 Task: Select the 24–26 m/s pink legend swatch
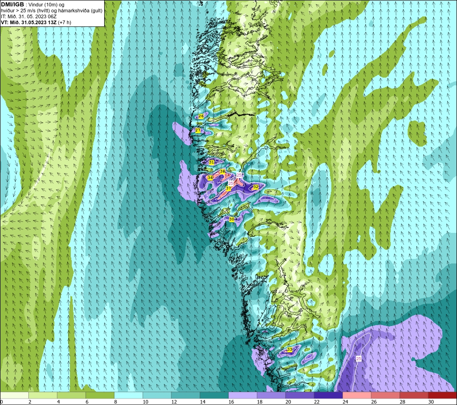357,395
